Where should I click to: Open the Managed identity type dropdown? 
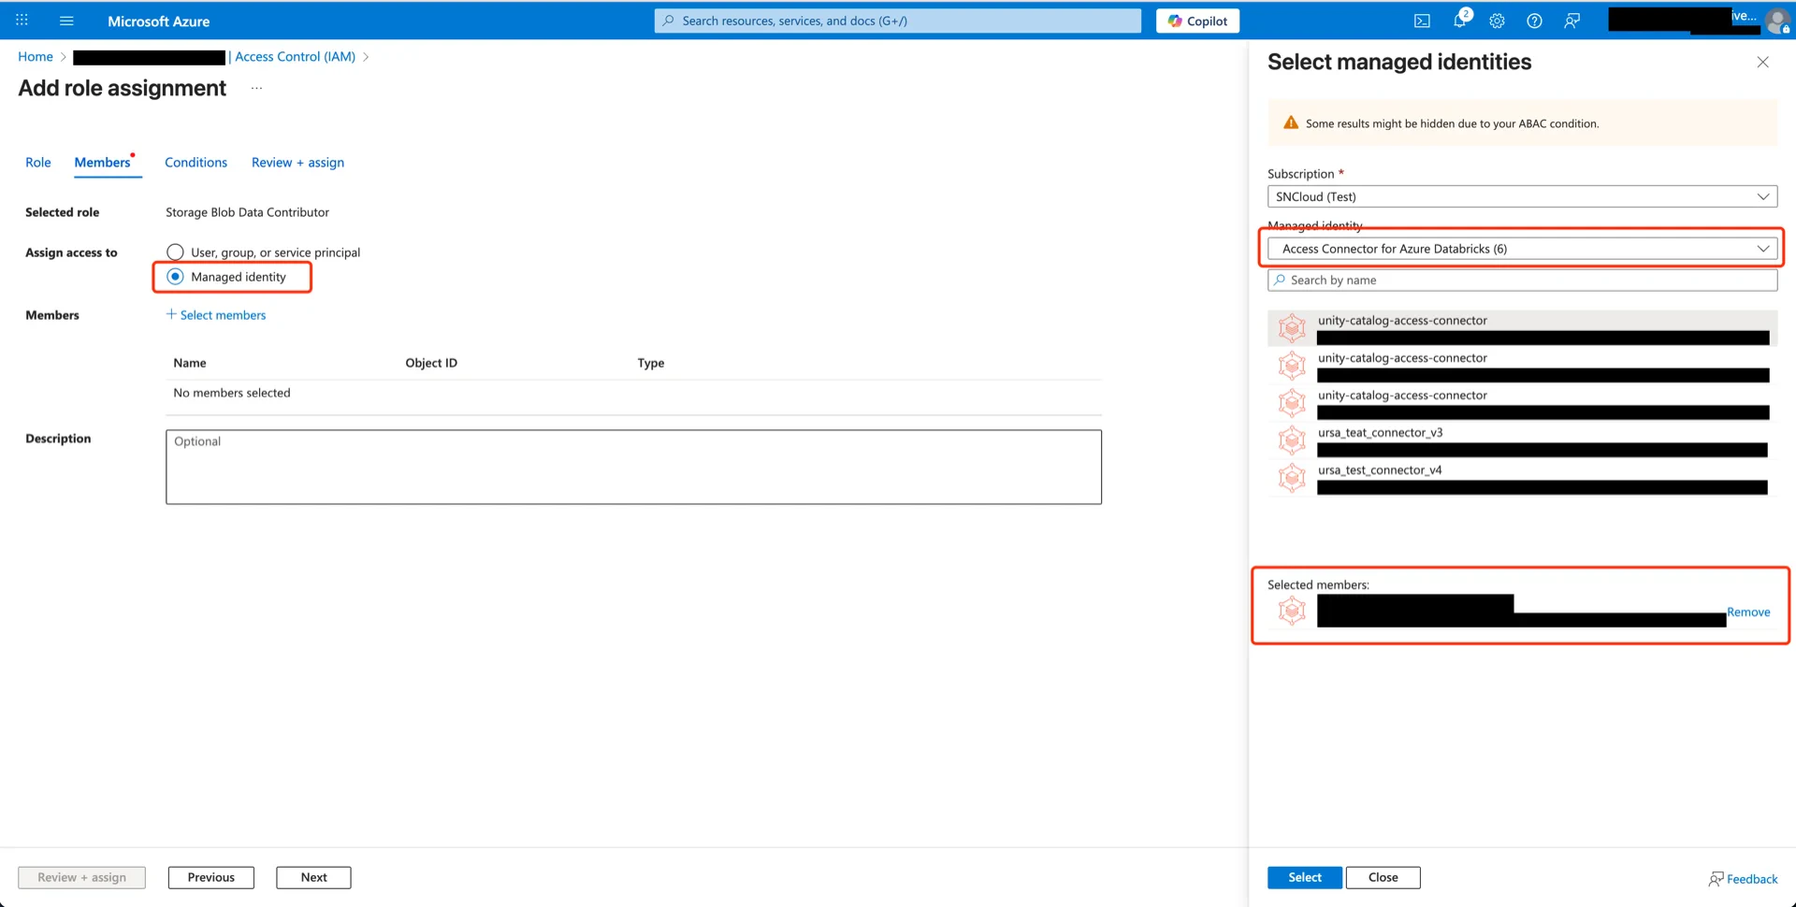click(x=1522, y=249)
